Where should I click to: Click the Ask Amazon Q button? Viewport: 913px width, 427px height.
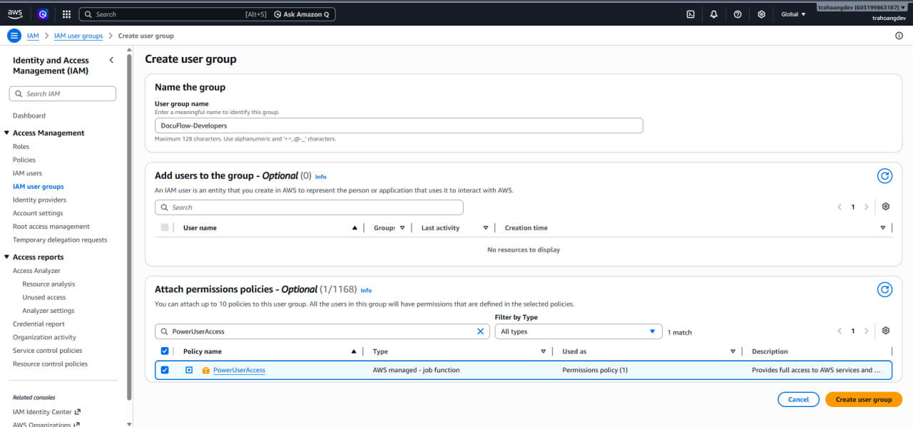click(x=302, y=14)
